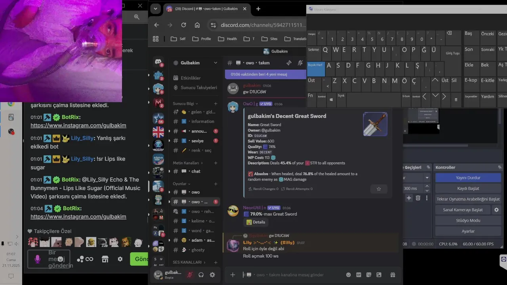507x285 pixels.
Task: Open the star server with 14 notifications
Action: click(158, 118)
